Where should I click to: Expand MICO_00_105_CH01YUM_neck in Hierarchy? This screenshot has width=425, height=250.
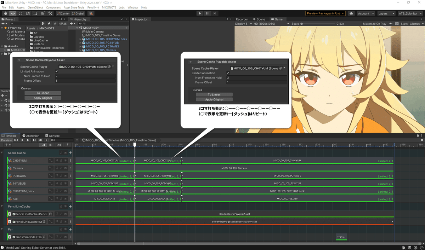[80, 39]
